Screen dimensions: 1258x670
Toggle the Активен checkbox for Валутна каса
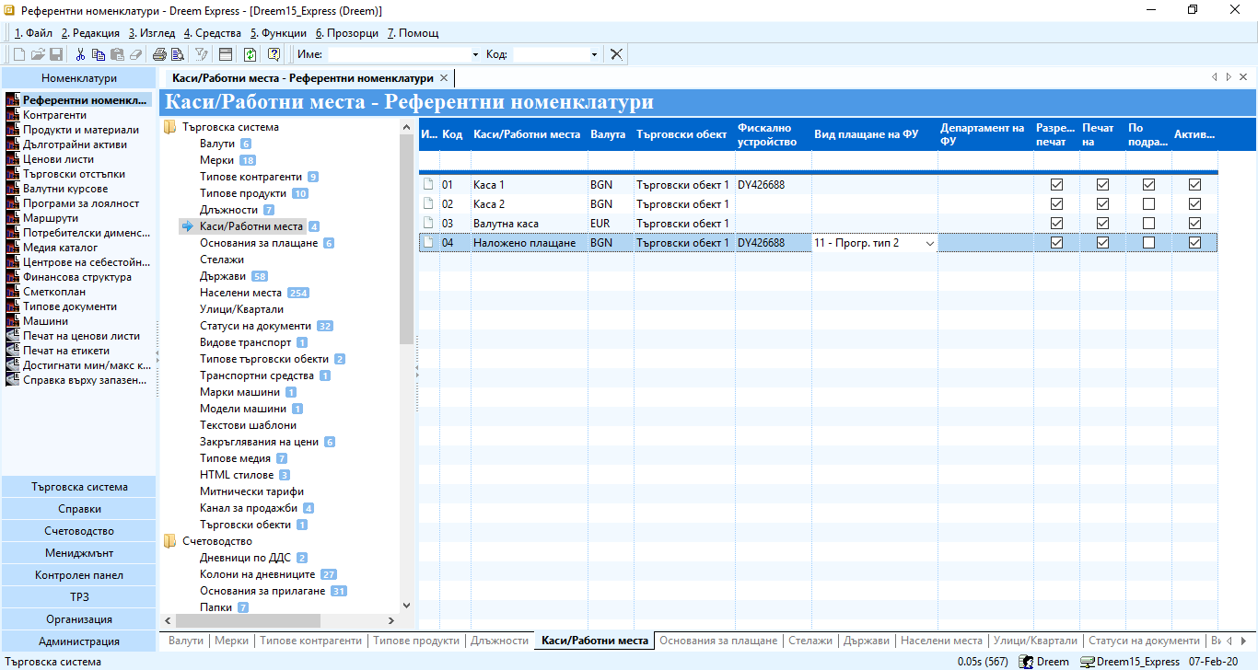pos(1194,224)
